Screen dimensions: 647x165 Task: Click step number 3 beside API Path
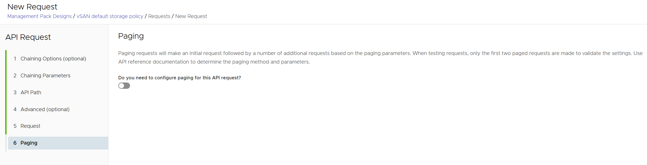(15, 93)
